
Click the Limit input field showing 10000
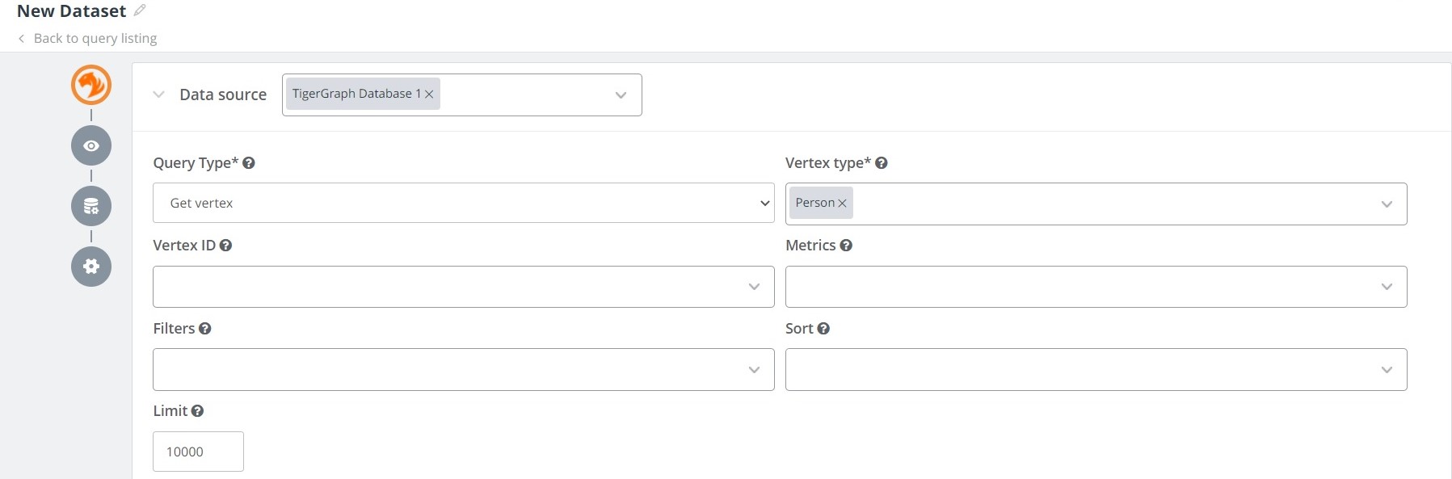tap(198, 452)
